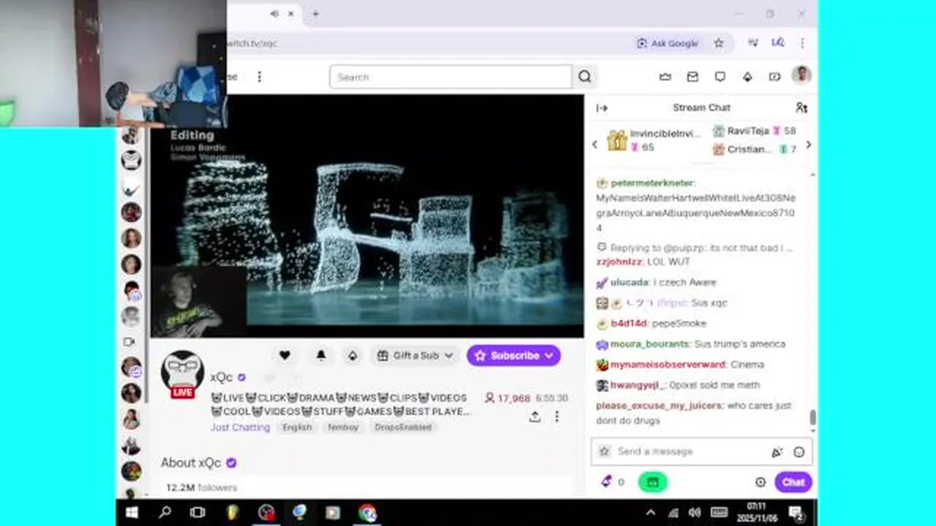This screenshot has width=936, height=526.
Task: Select the Cristian gifter entry
Action: tap(755, 149)
